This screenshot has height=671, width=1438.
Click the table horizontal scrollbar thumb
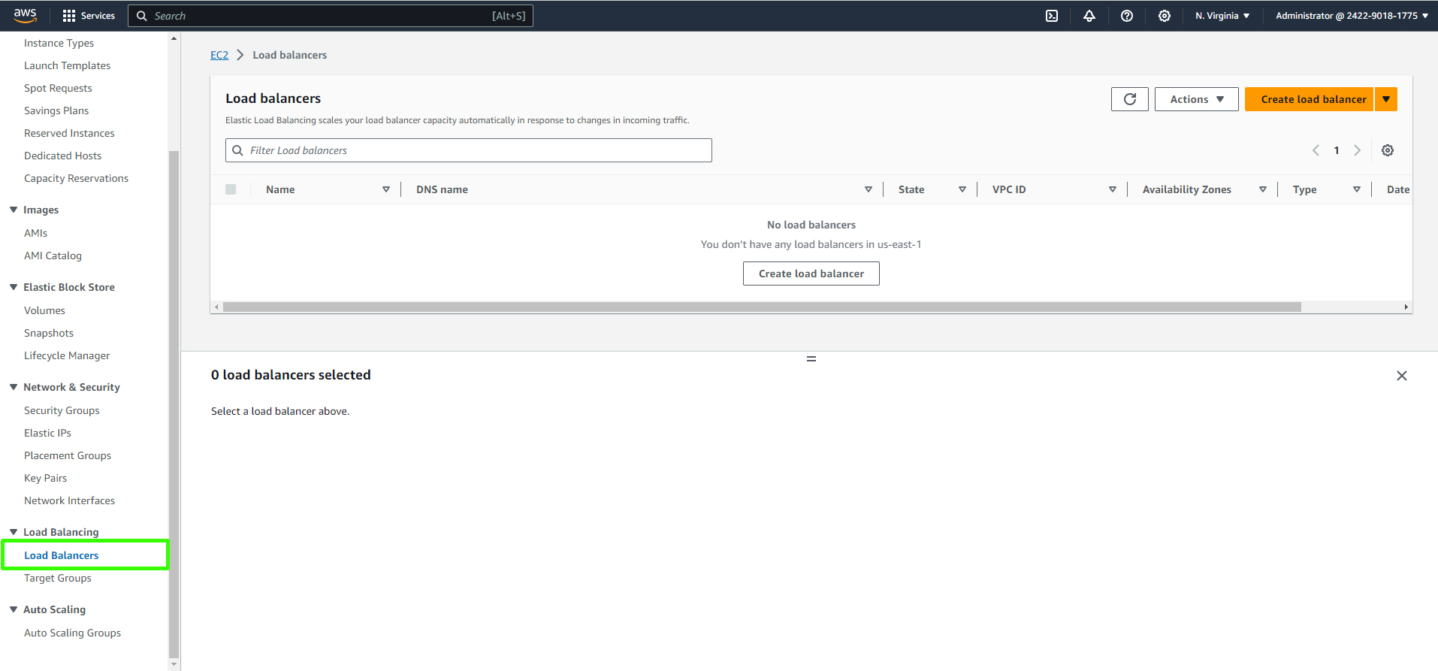point(762,307)
